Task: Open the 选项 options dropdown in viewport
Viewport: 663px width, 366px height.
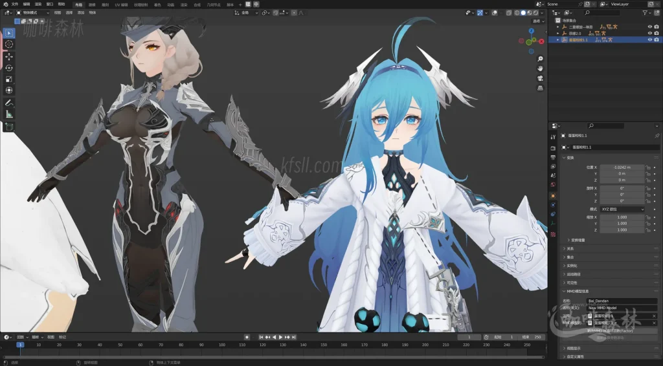Action: pyautogui.click(x=538, y=21)
